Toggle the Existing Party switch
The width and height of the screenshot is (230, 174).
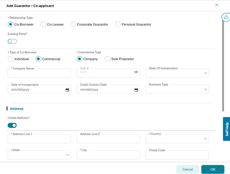tap(12, 41)
